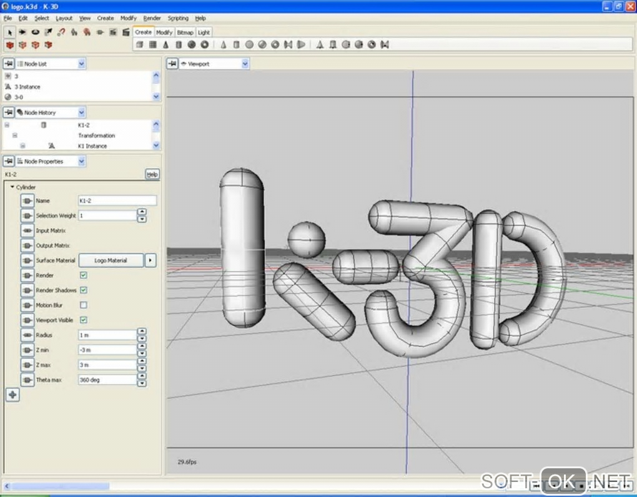637x497 pixels.
Task: Click the Viewport panel pin icon
Action: click(172, 64)
